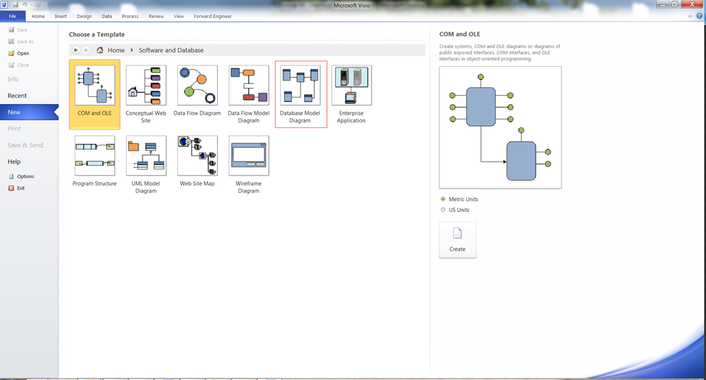Select the Wireframe Diagram template

pos(248,156)
